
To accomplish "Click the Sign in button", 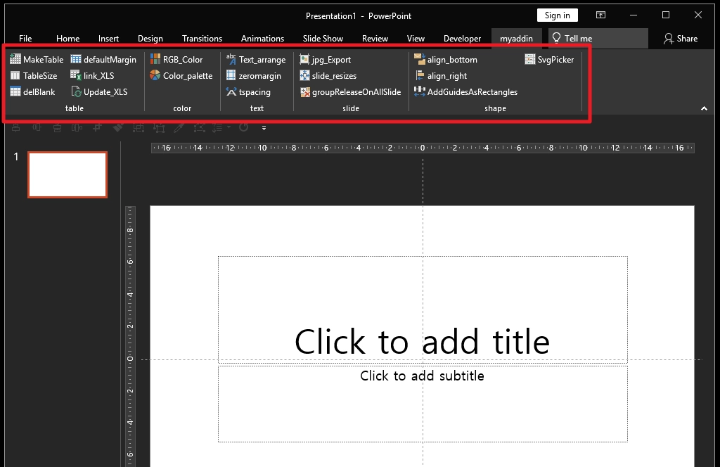I will point(558,15).
